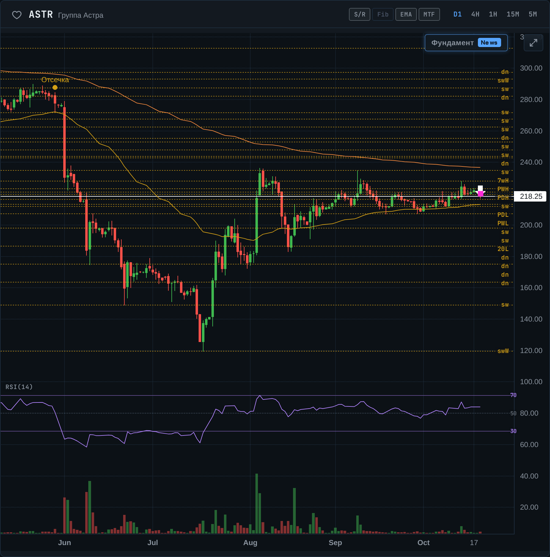
Task: Click the PWL level label
Action: click(x=503, y=224)
